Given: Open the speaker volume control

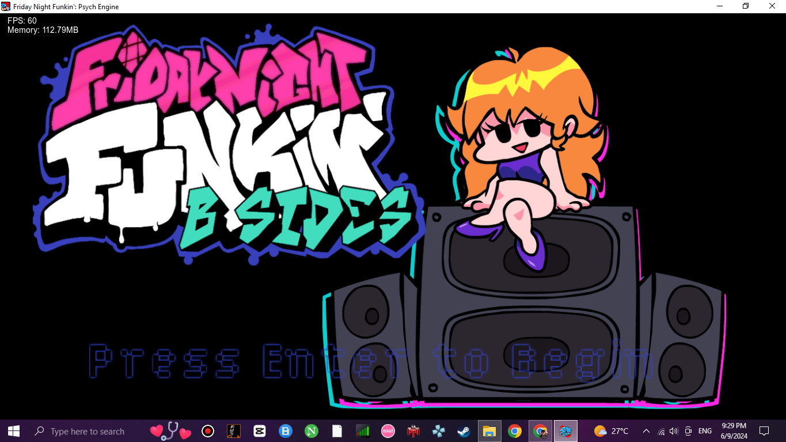Looking at the screenshot, I should point(674,431).
